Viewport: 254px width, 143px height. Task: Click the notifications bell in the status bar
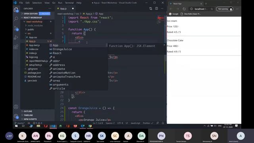click(163, 123)
